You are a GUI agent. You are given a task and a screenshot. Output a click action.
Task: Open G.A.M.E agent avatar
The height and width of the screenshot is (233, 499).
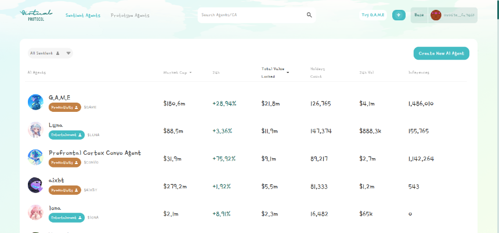tap(35, 102)
